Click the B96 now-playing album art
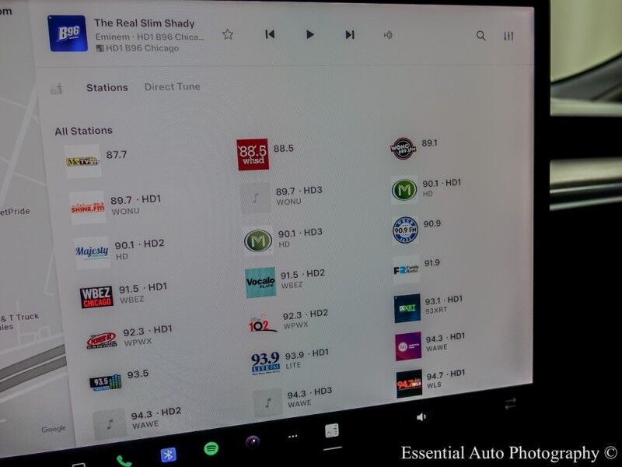 click(68, 34)
